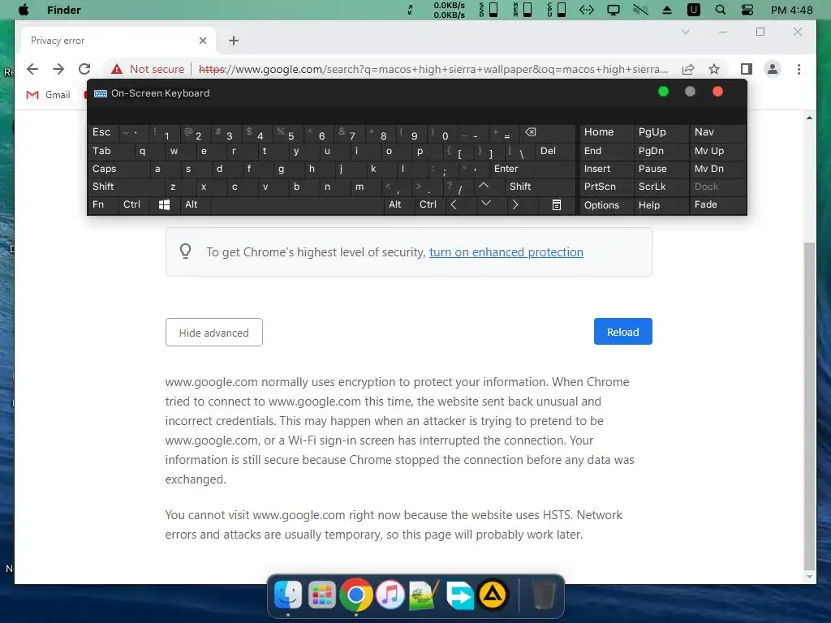The image size is (831, 623).
Task: Close the Privacy error tab
Action: 202,41
